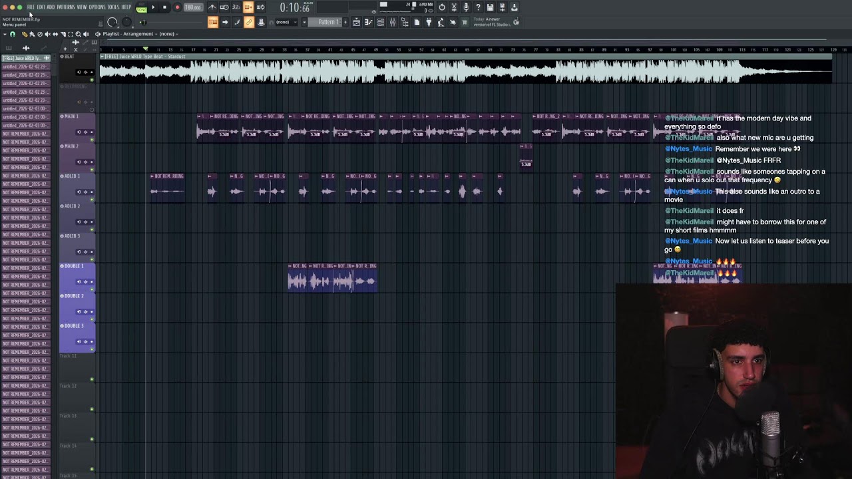Toggle the playlist snap magnet
The image size is (852, 479).
(13, 34)
